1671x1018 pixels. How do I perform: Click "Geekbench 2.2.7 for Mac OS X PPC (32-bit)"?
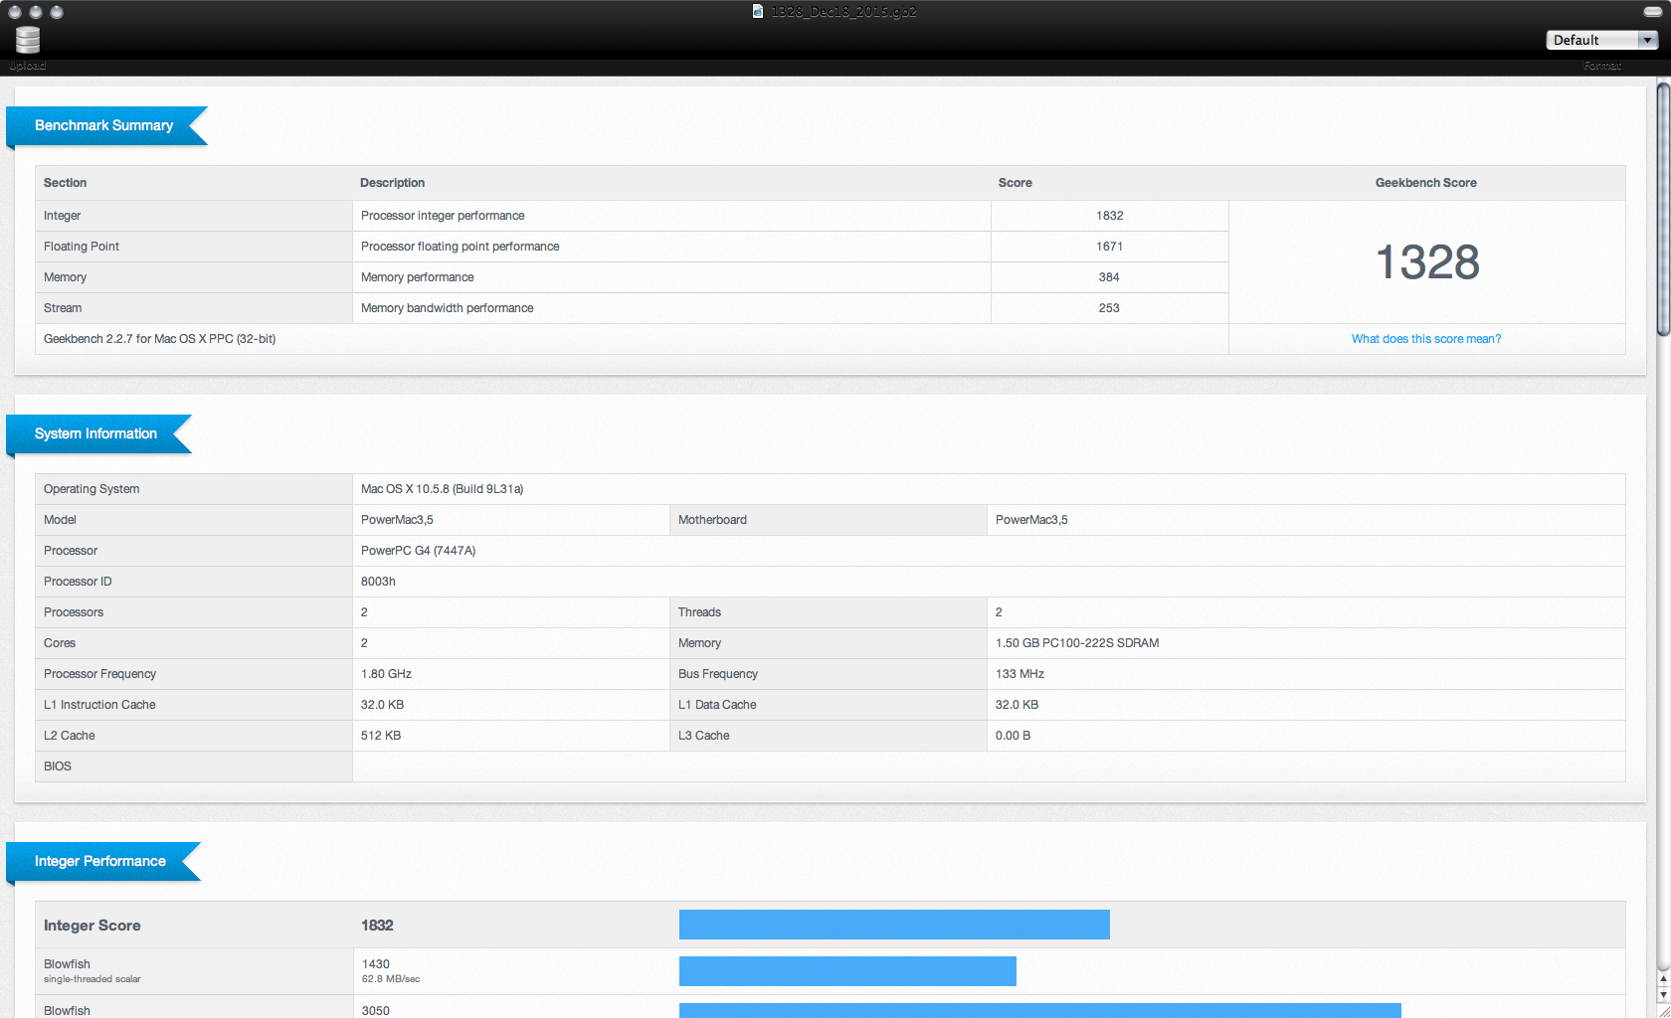click(x=159, y=339)
